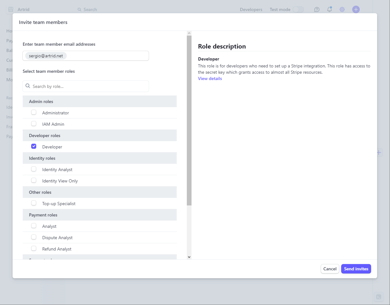This screenshot has width=390, height=305.
Task: Click the purple plus create icon
Action: point(356,9)
